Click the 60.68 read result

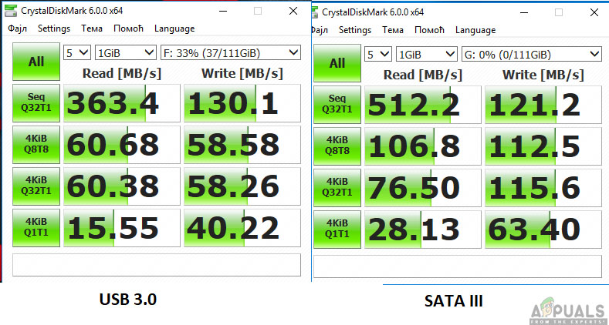121,145
